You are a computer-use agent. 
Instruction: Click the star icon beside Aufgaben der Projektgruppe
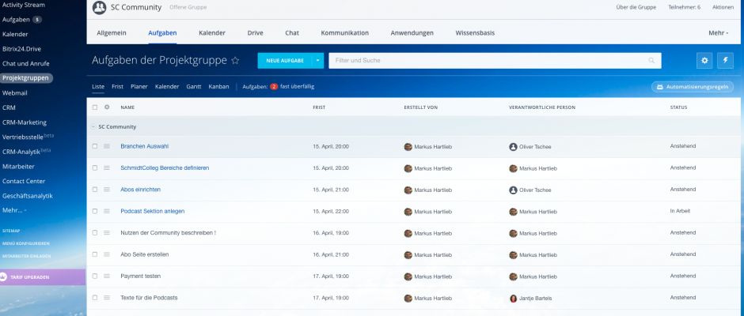235,60
